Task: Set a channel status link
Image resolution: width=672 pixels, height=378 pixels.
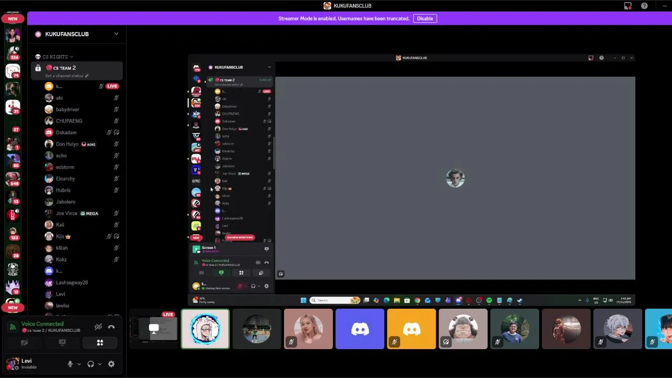Action: point(66,76)
